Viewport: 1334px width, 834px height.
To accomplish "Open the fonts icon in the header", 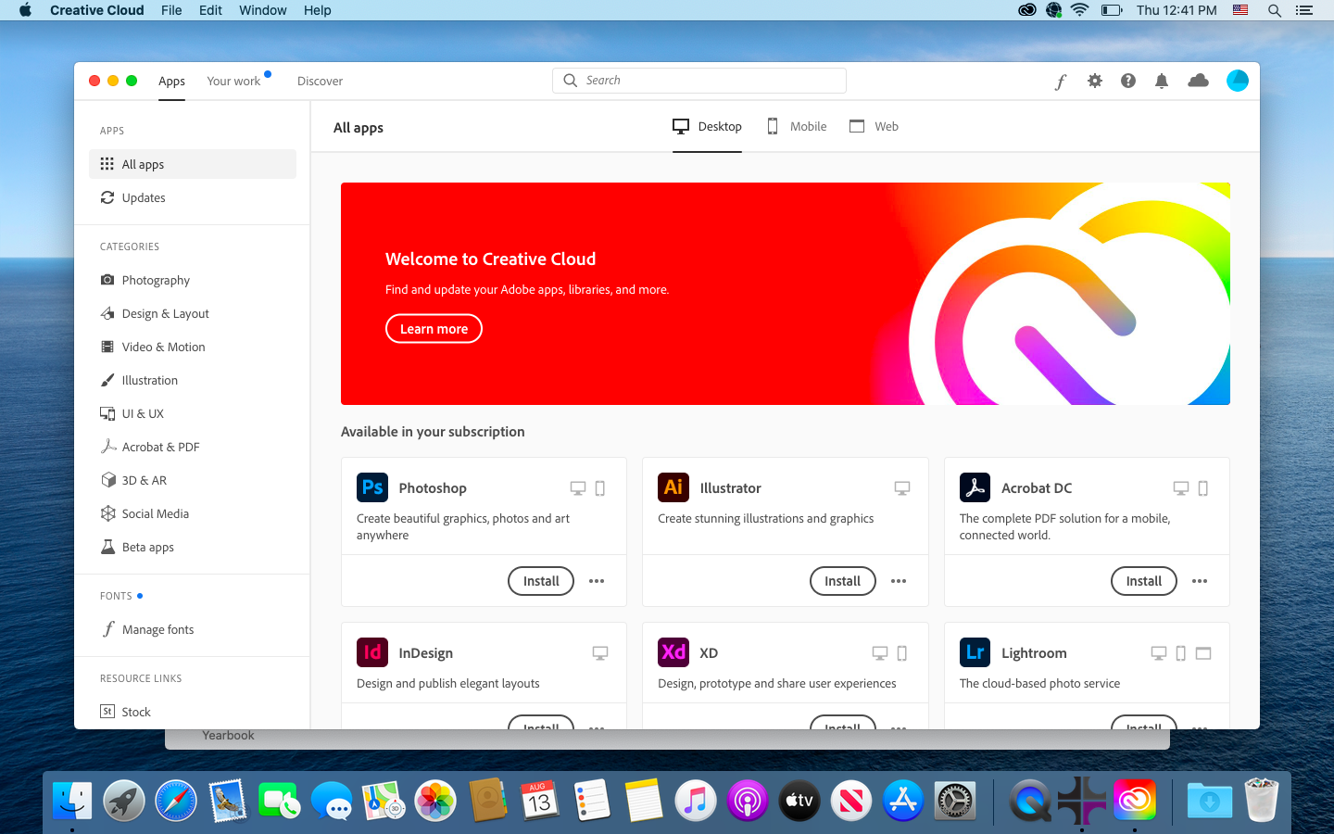I will (x=1061, y=82).
